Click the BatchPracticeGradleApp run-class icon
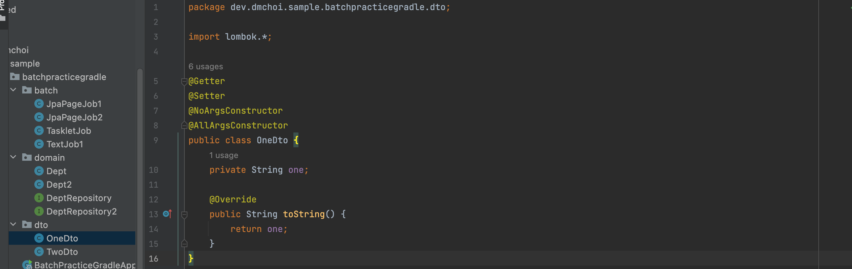Image resolution: width=852 pixels, height=269 pixels. click(x=28, y=265)
